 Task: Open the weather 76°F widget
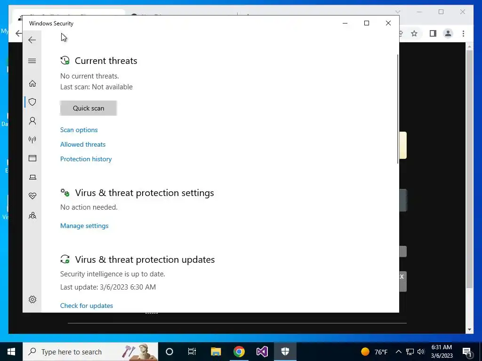(x=374, y=352)
